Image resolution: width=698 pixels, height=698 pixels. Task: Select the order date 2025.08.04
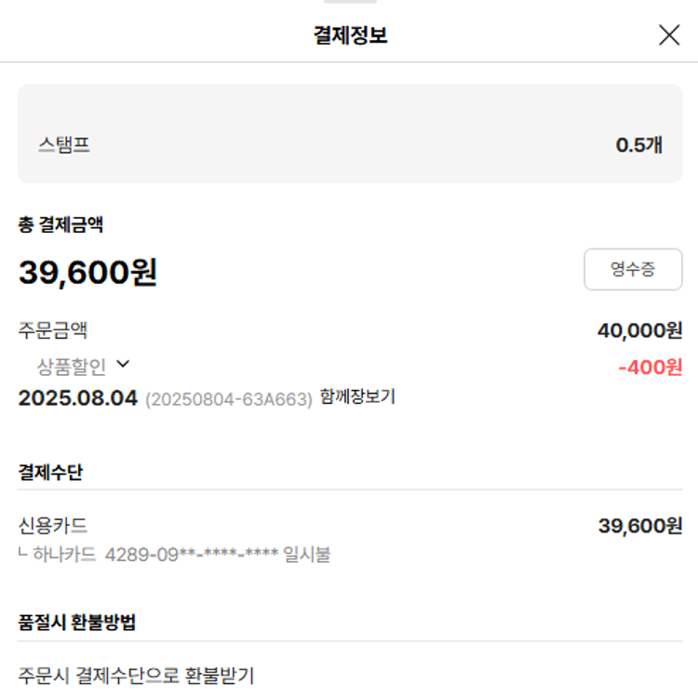tap(78, 398)
